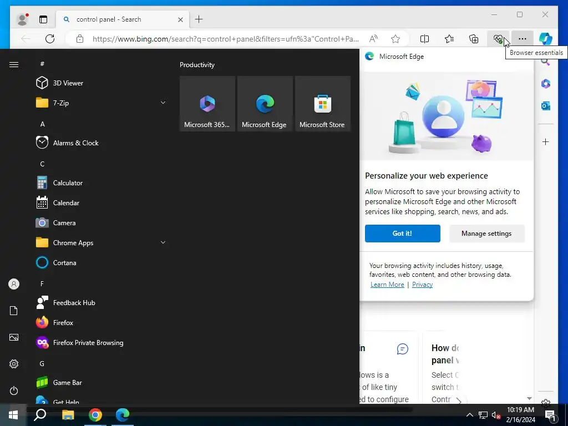Open Settings gear in Start menu
Image resolution: width=568 pixels, height=426 pixels.
[x=14, y=364]
